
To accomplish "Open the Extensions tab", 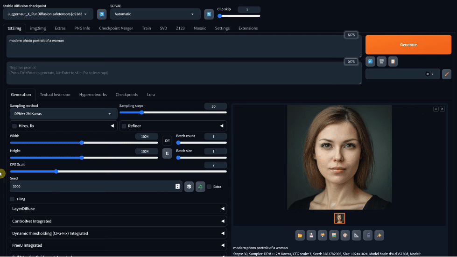I will point(248,28).
